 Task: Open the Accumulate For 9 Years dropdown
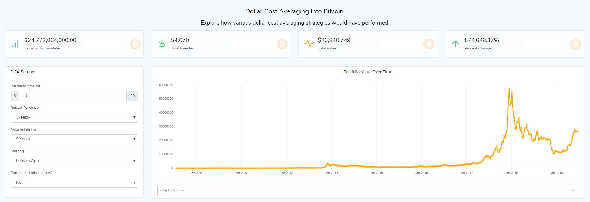click(74, 139)
